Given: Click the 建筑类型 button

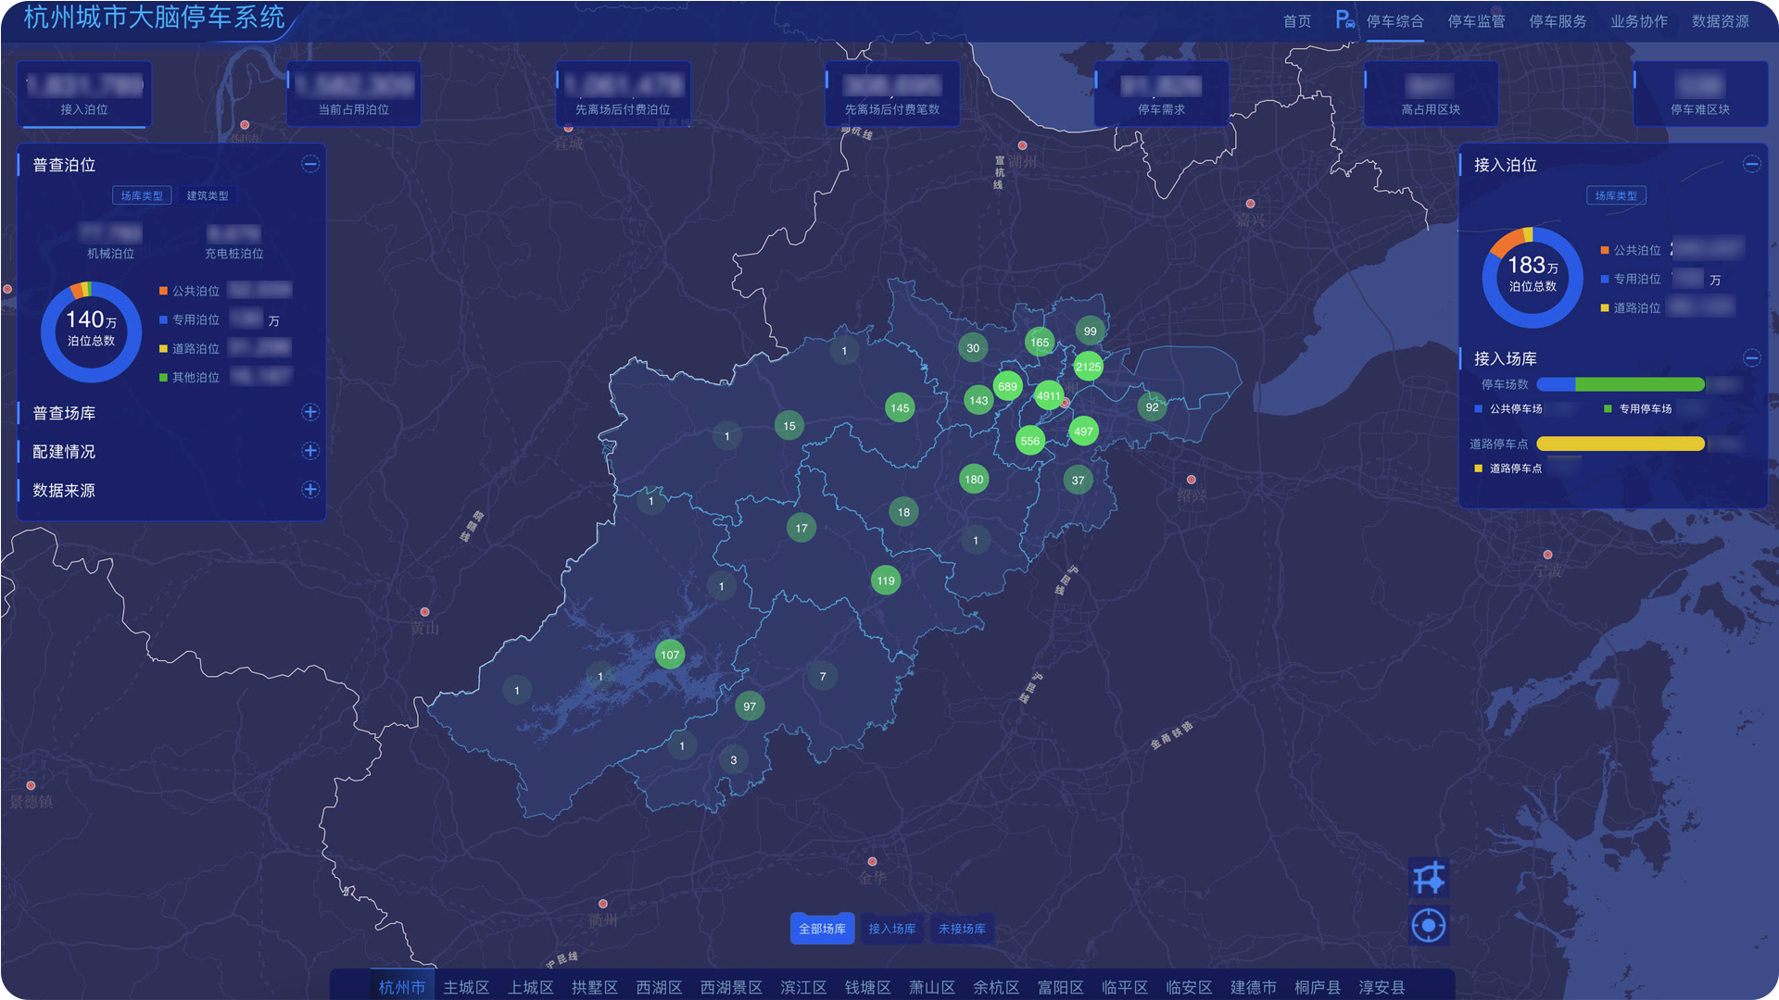Looking at the screenshot, I should pyautogui.click(x=208, y=195).
